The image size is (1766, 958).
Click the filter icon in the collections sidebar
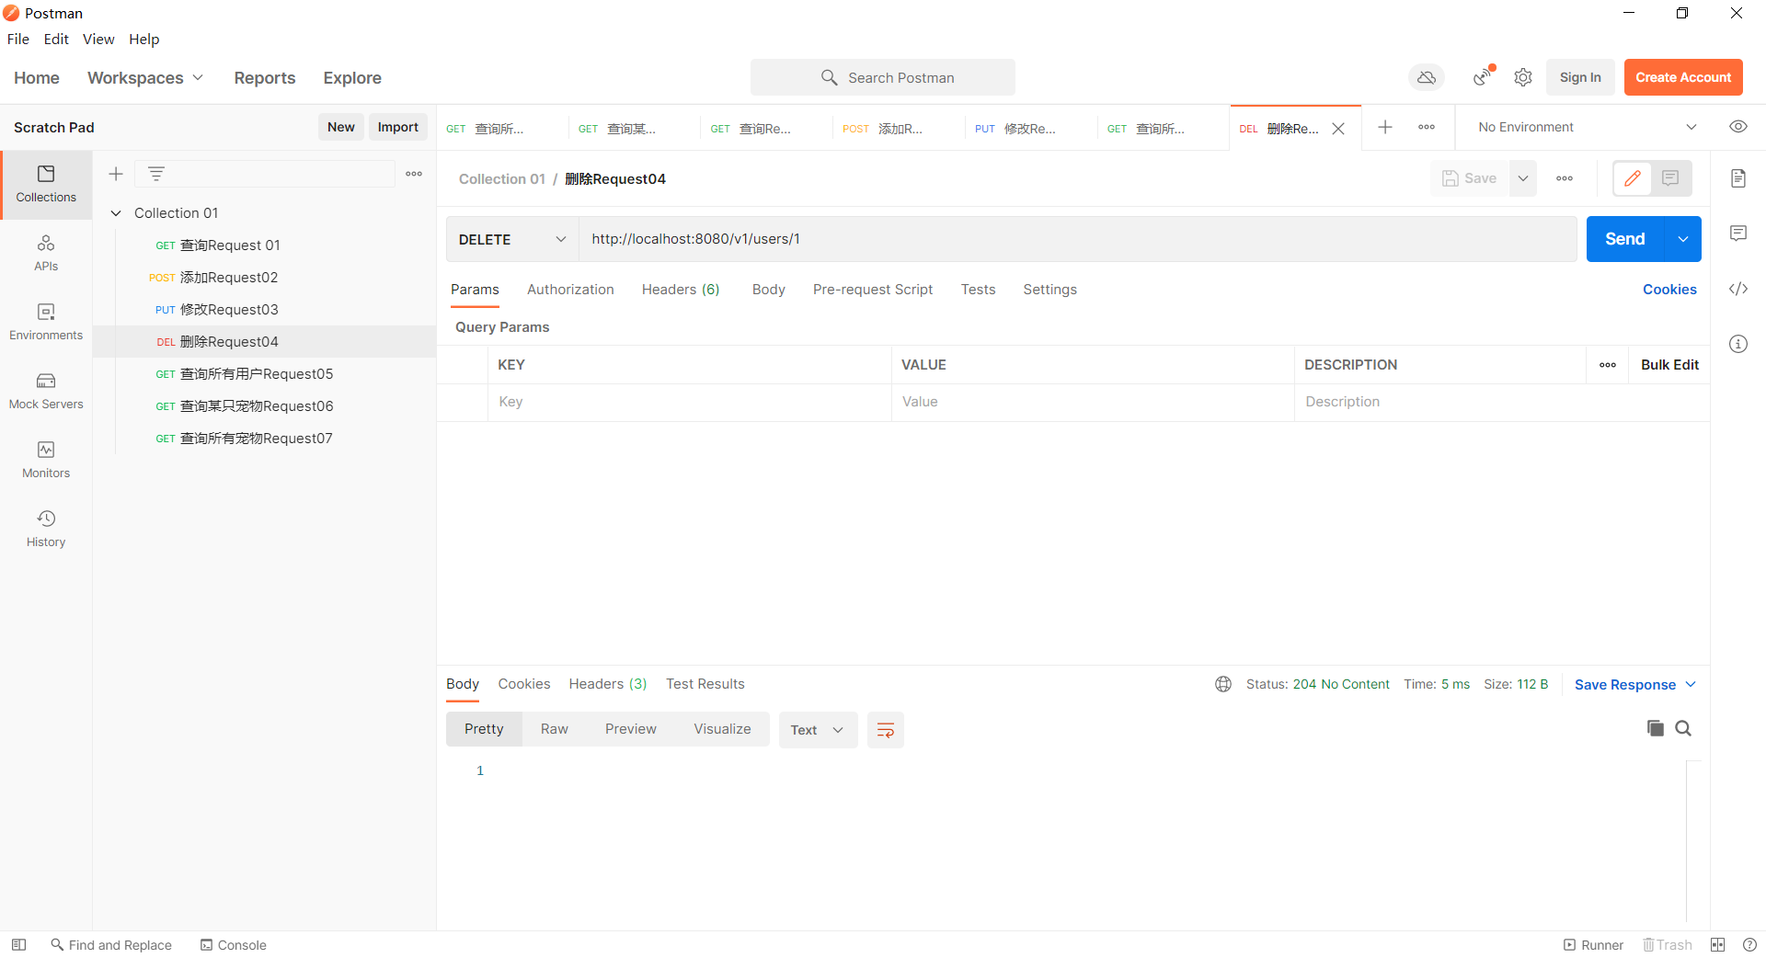point(156,174)
